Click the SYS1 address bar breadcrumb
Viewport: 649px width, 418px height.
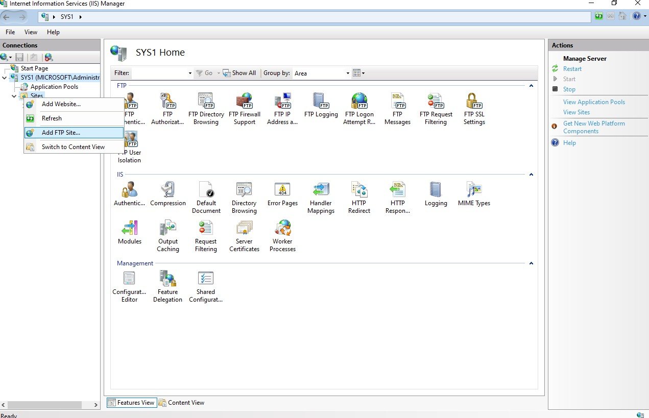(67, 17)
